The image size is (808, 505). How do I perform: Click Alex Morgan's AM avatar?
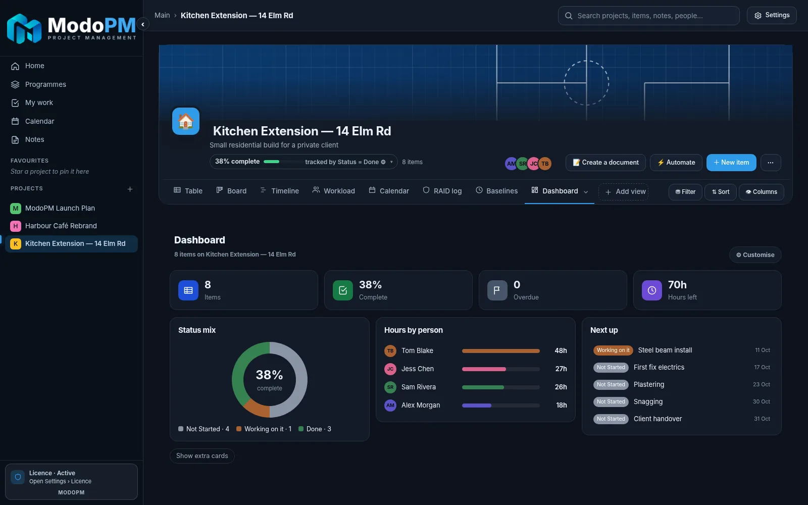(390, 405)
